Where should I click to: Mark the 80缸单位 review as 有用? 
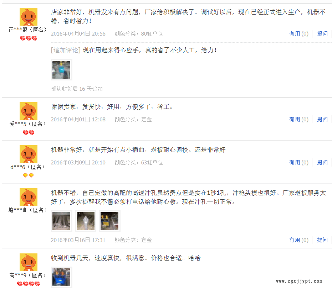point(299,33)
